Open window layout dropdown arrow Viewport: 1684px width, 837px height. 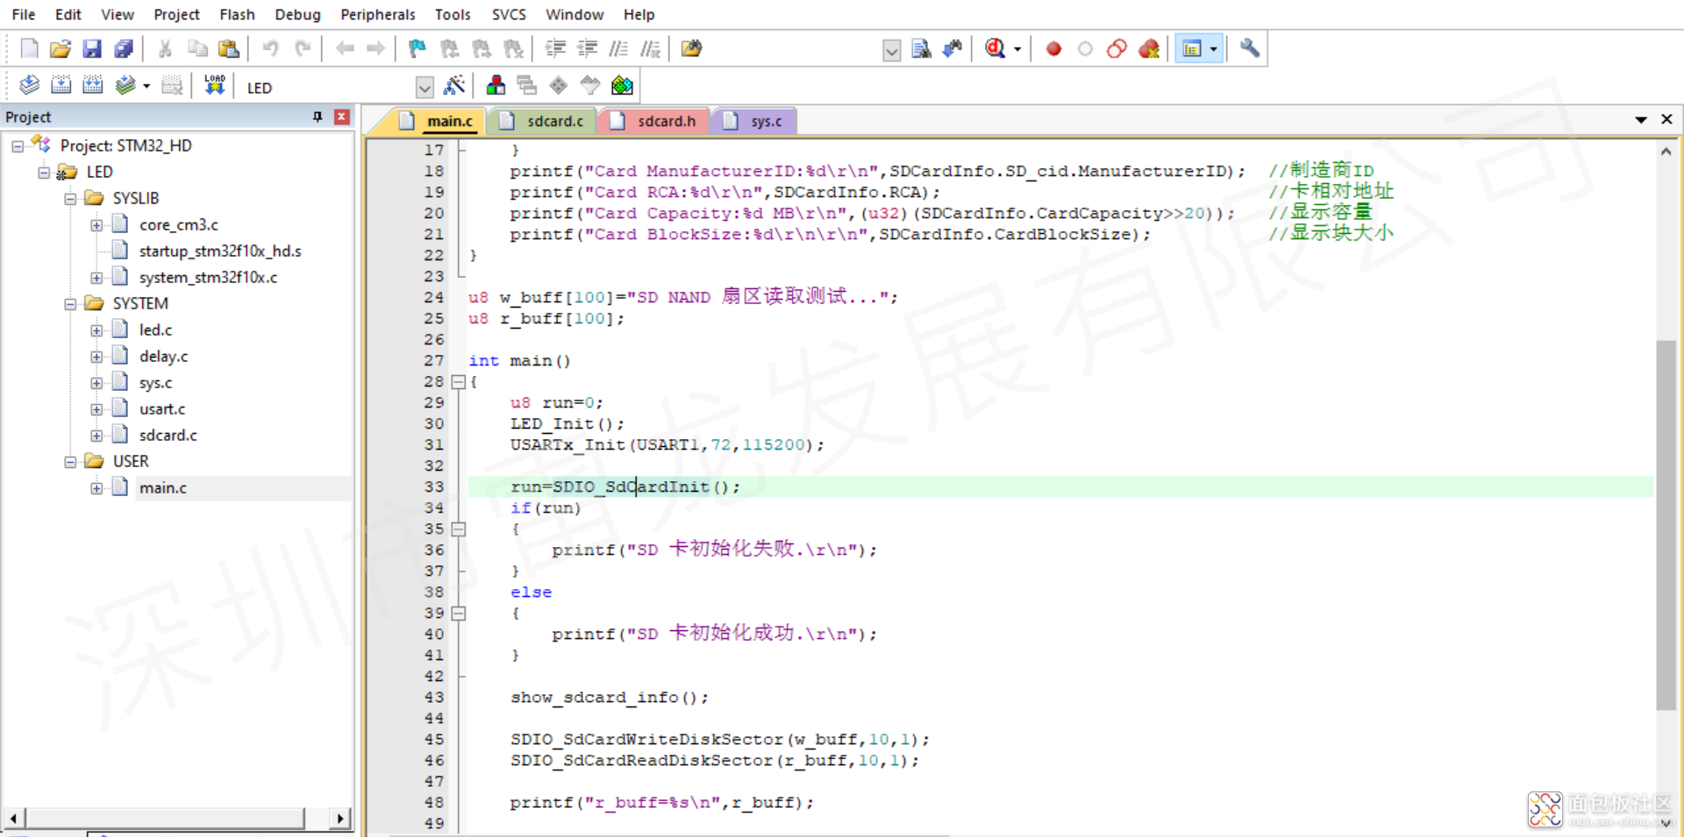[x=1213, y=49]
